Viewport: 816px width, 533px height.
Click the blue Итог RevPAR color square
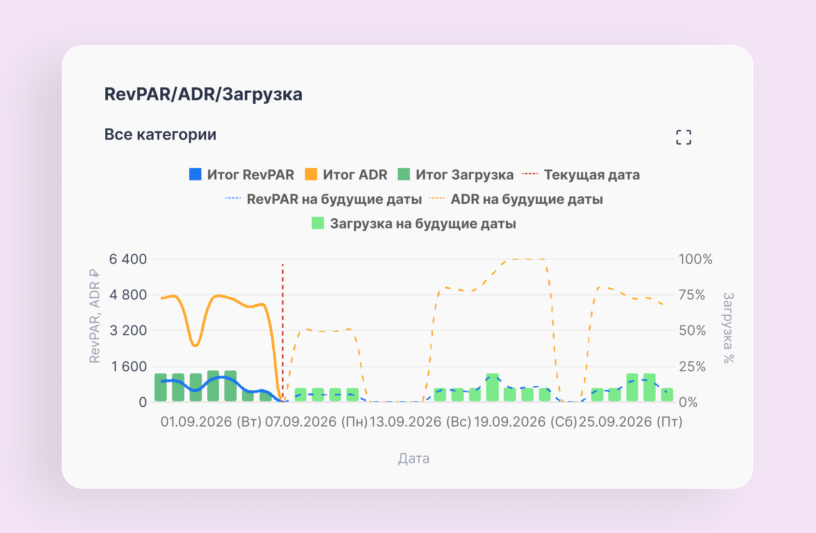pos(195,174)
